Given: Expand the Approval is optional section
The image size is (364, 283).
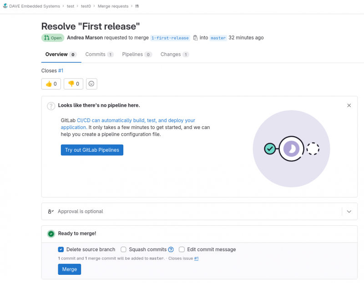Looking at the screenshot, I should coord(349,211).
